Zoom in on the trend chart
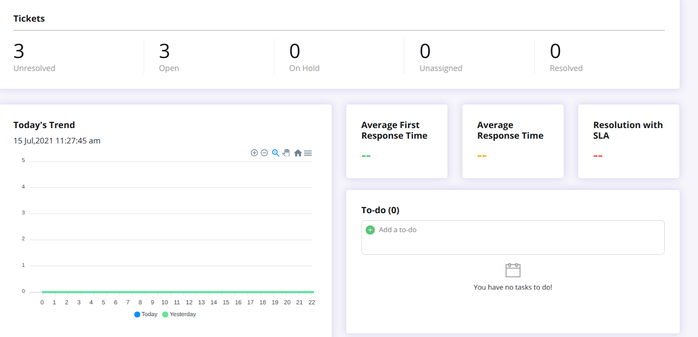 click(254, 153)
